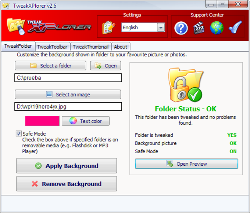The width and height of the screenshot is (250, 213).
Task: Click the pink text color swatch
Action: pos(42,121)
